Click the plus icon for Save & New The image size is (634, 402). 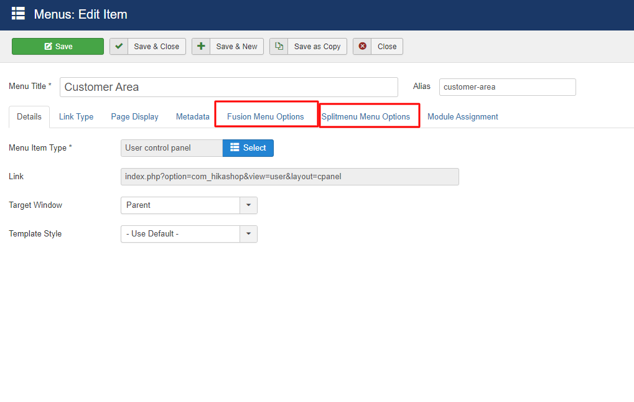pyautogui.click(x=201, y=47)
